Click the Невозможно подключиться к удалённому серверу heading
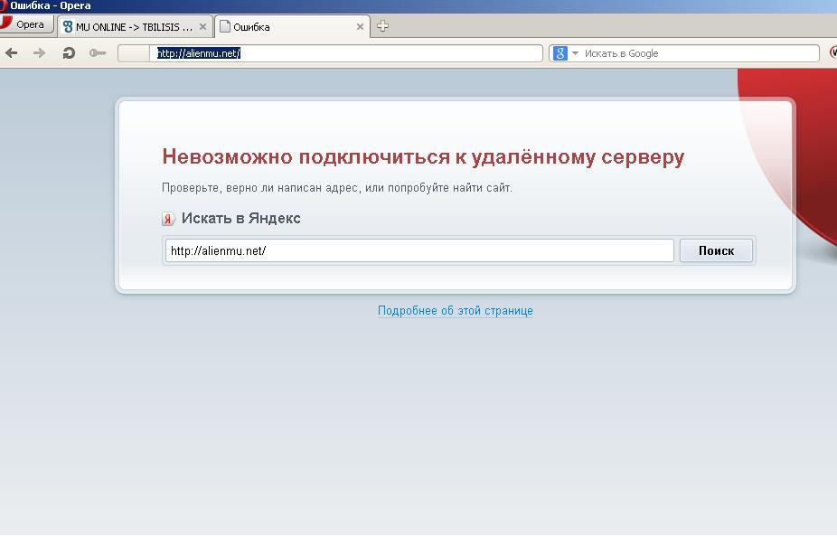This screenshot has height=537, width=837. point(423,157)
